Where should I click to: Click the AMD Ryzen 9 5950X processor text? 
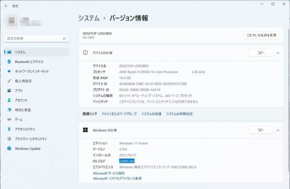148,72
